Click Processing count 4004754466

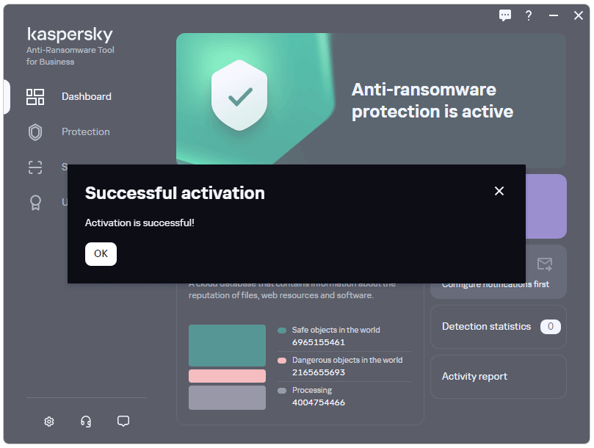coord(319,402)
